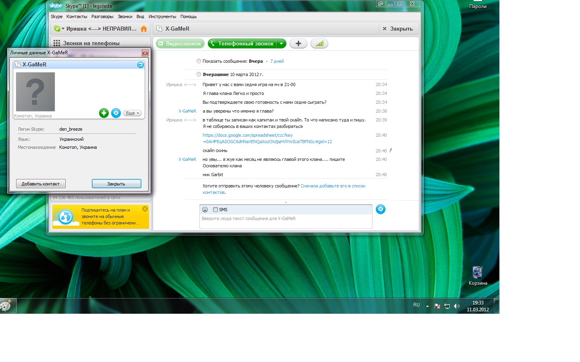
Task: Click the question mark avatar in profile
Action: click(35, 92)
